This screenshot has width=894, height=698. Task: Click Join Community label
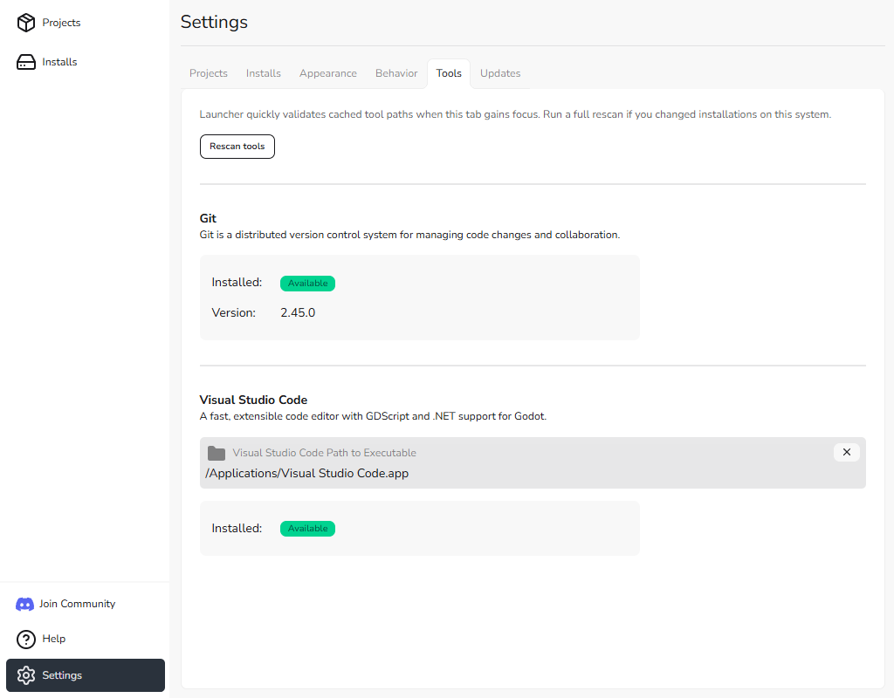[77, 604]
